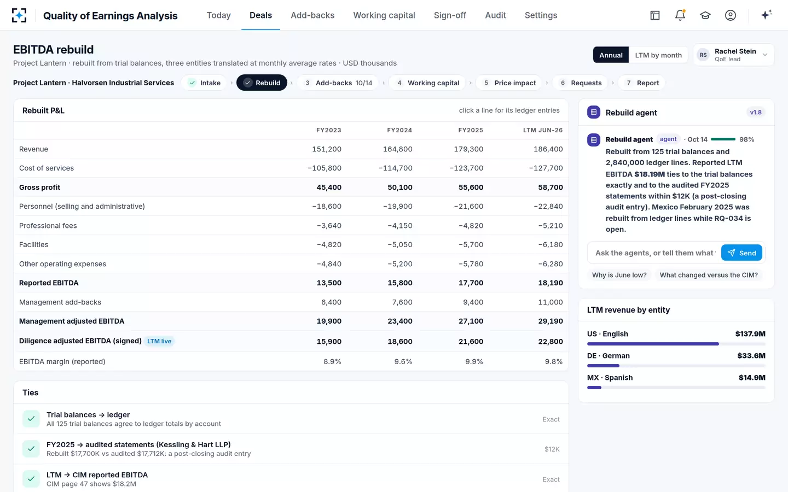Go to step 4 Working capital

click(x=427, y=83)
